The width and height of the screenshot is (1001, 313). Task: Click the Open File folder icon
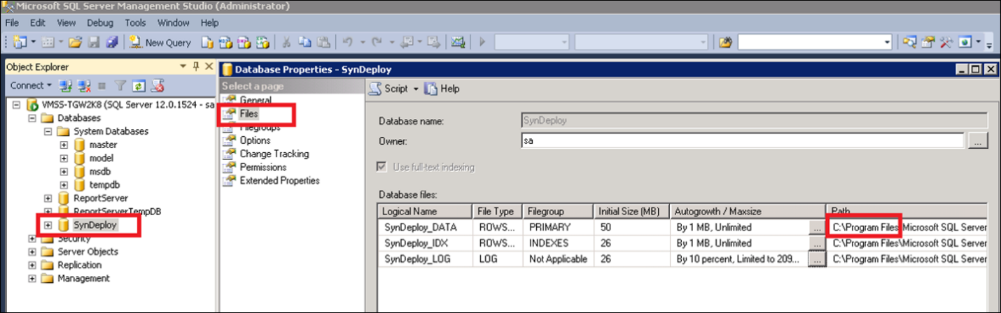pyautogui.click(x=75, y=42)
